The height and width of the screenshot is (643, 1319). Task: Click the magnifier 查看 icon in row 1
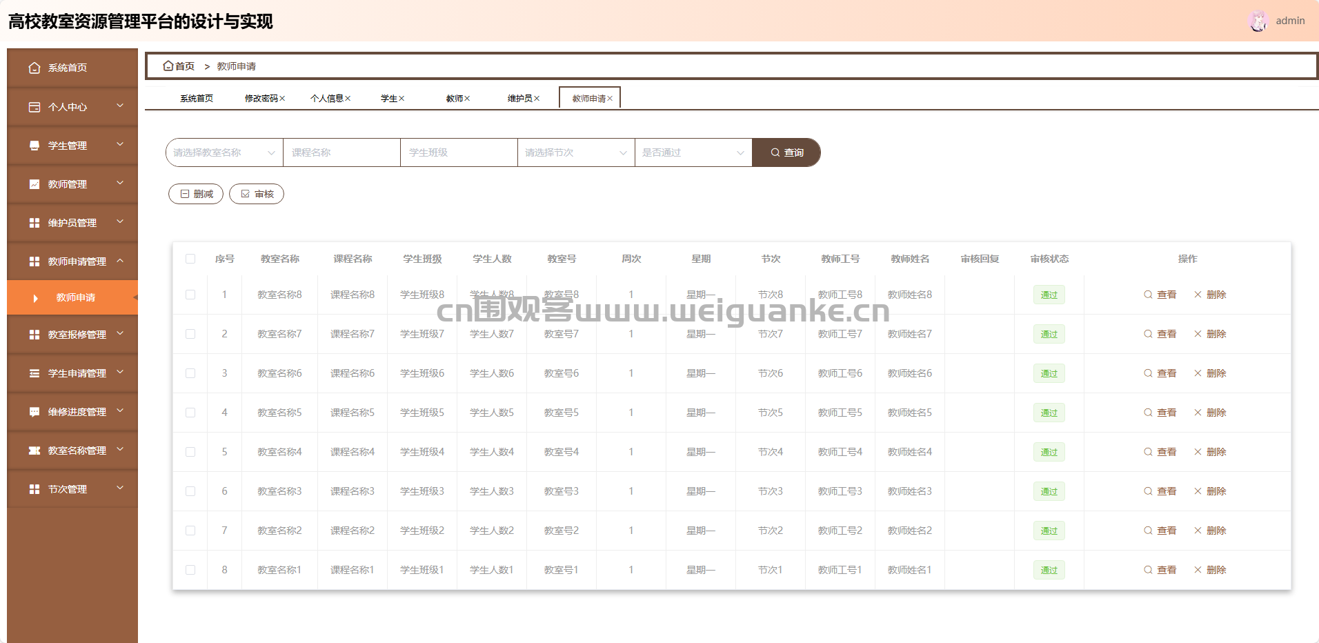[1148, 295]
